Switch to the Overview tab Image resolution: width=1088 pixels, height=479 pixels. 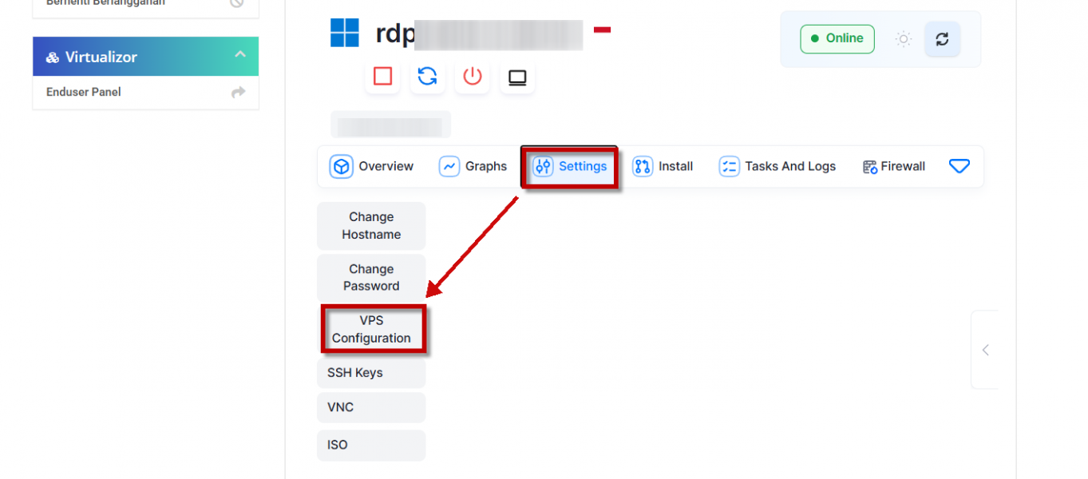point(372,166)
